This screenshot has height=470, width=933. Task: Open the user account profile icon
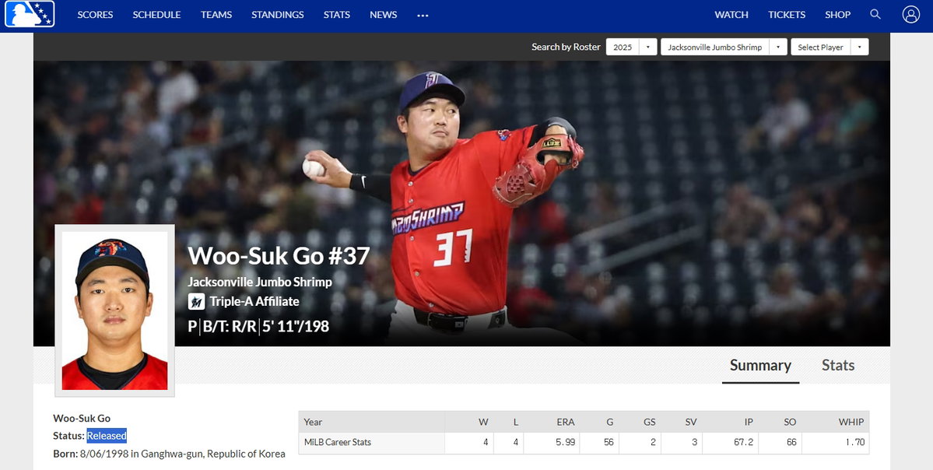pos(911,14)
